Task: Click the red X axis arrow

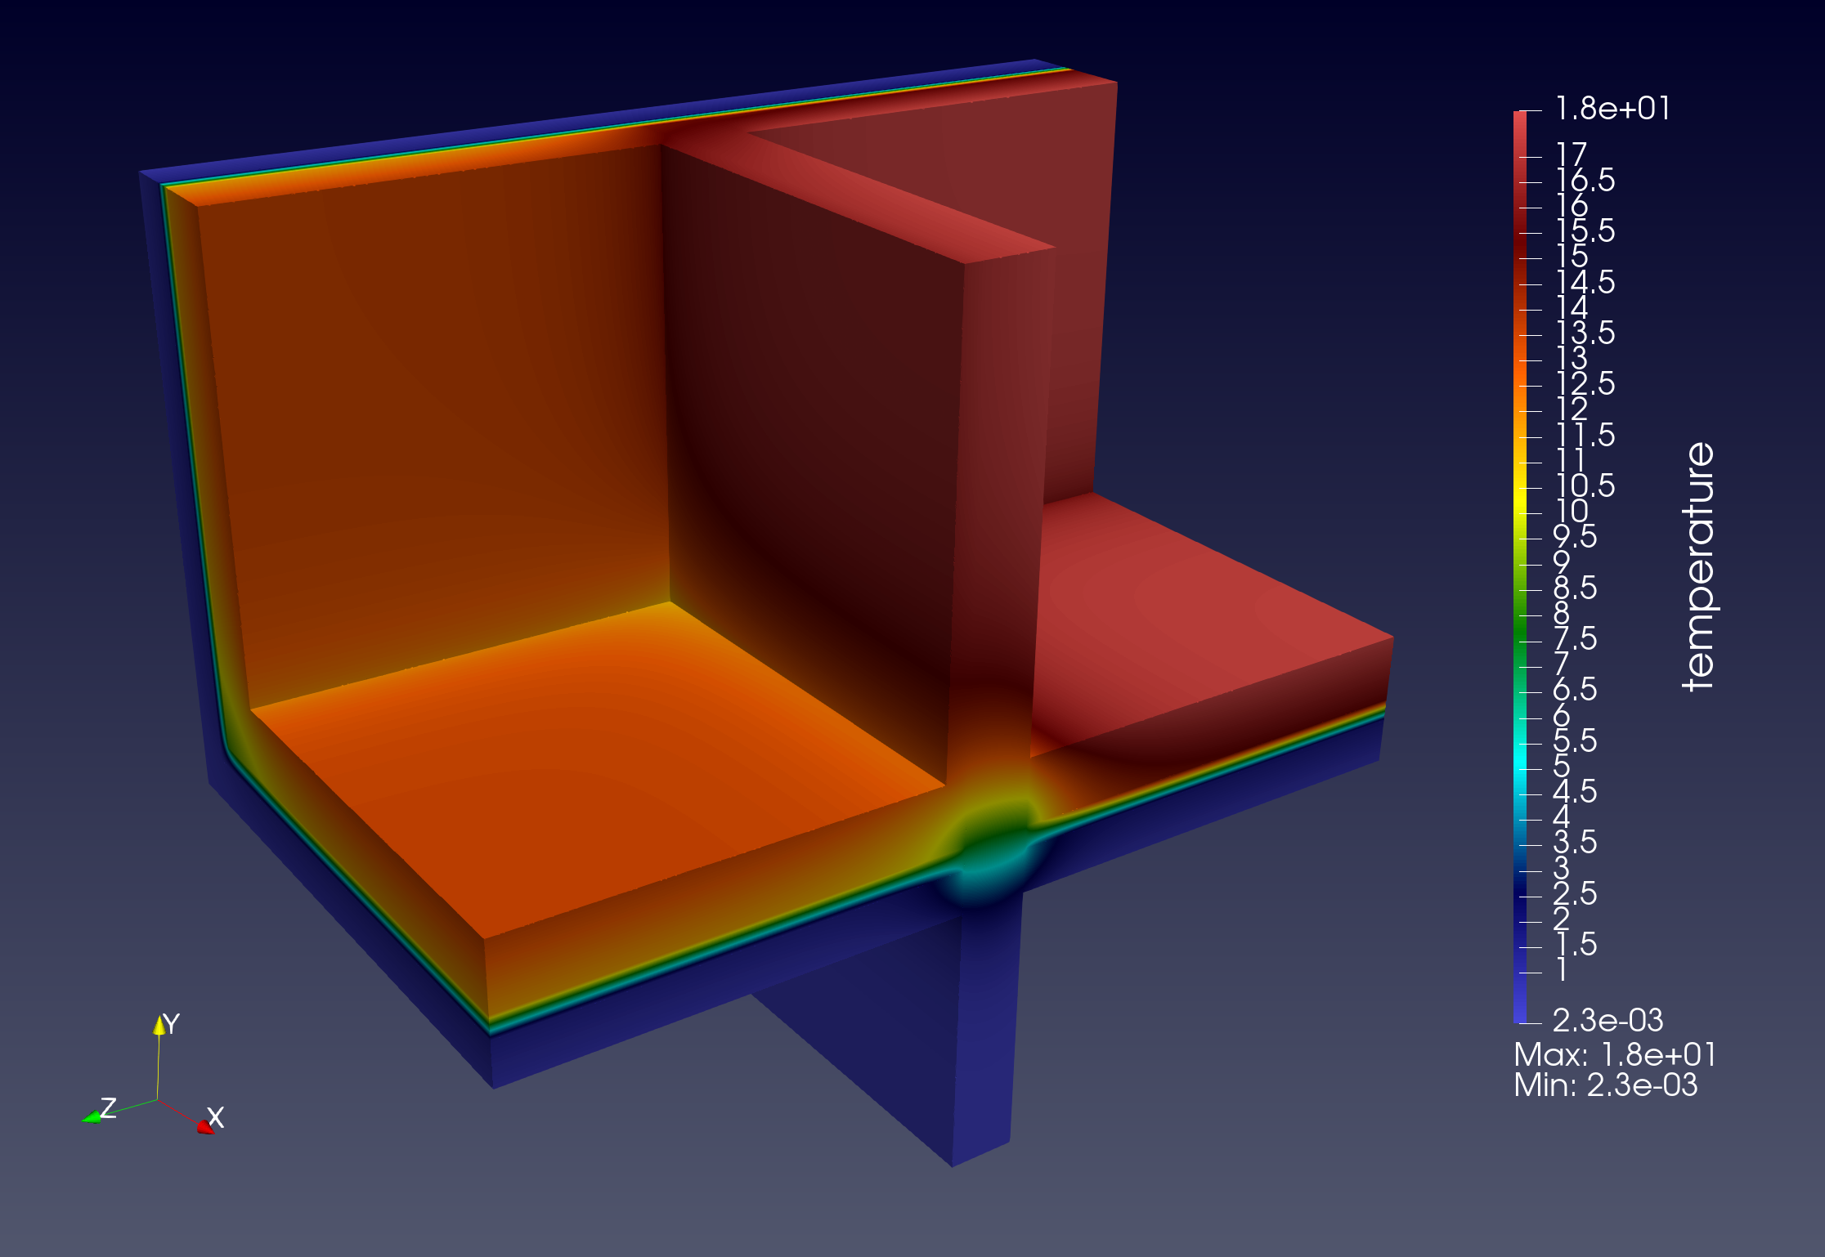Action: coord(204,1126)
